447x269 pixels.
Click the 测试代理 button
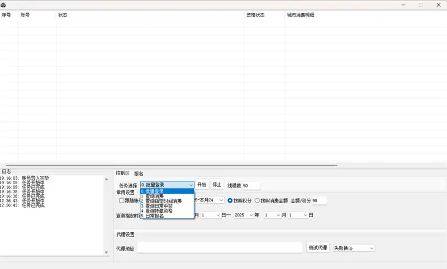[x=318, y=247]
